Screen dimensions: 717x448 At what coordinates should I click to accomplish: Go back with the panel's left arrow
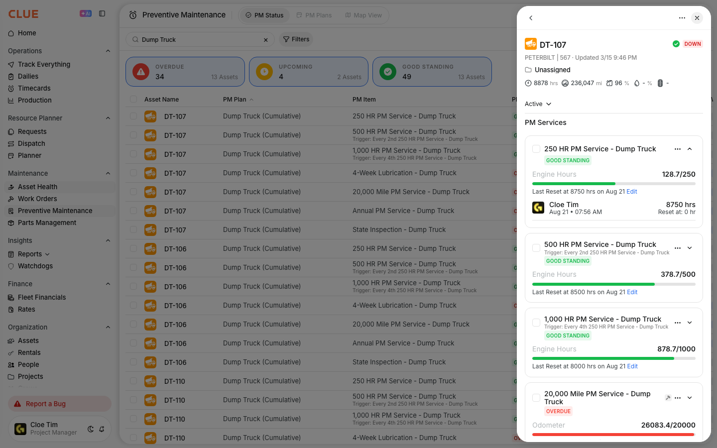(531, 18)
